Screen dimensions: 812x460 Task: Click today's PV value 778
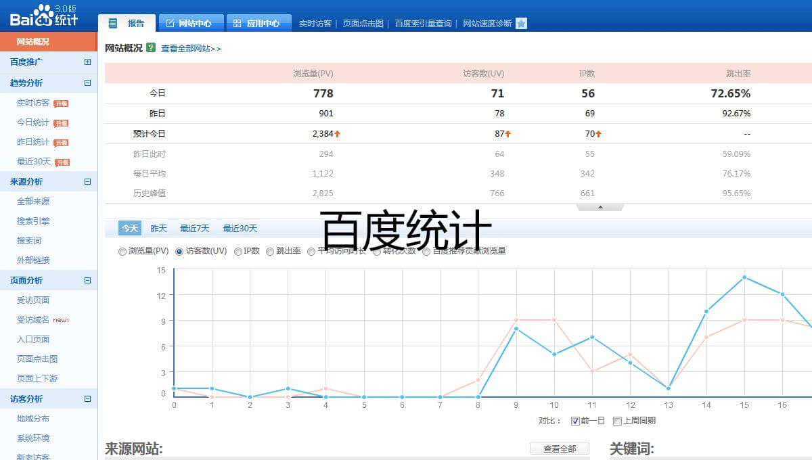[323, 93]
